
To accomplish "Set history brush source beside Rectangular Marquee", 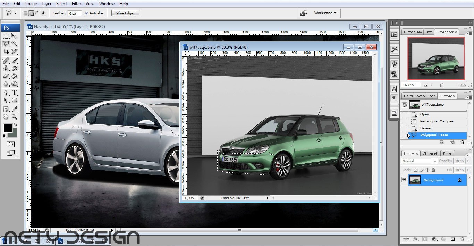I will point(405,121).
